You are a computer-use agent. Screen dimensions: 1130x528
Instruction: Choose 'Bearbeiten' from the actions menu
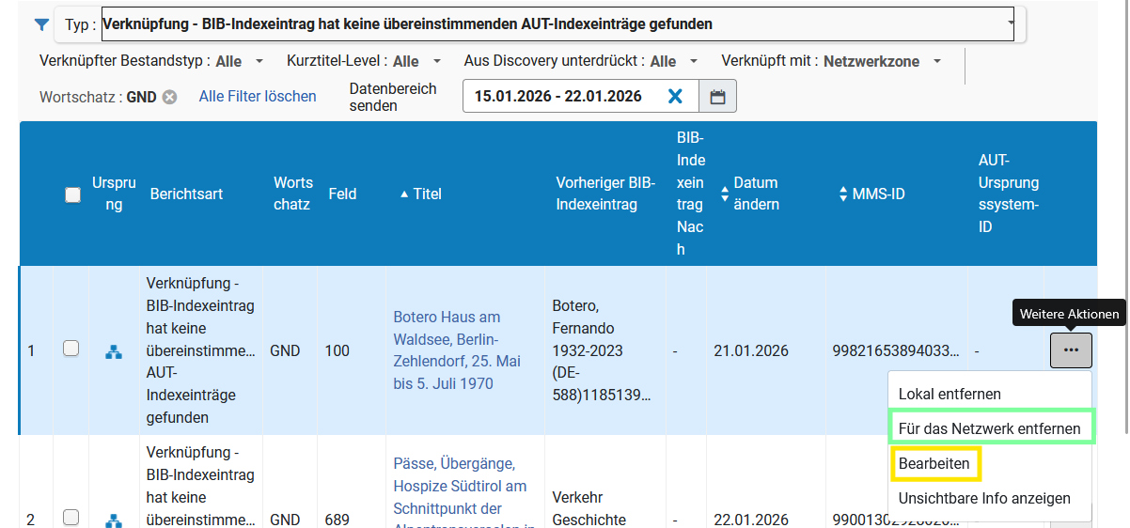coord(934,463)
